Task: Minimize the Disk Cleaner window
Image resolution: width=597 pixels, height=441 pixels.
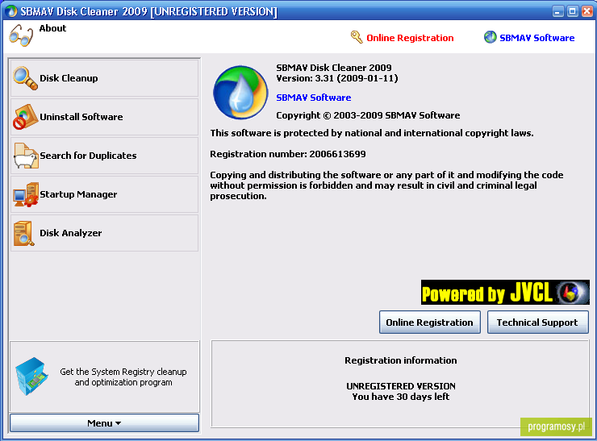Action: [x=557, y=11]
